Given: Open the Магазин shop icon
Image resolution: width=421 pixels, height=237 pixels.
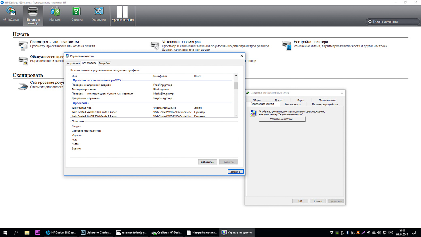Looking at the screenshot, I should (x=55, y=14).
